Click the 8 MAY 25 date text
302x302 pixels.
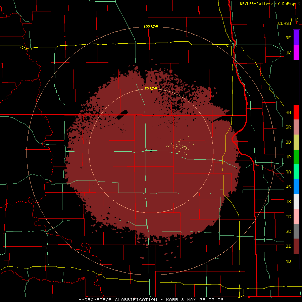pyautogui.click(x=194, y=300)
